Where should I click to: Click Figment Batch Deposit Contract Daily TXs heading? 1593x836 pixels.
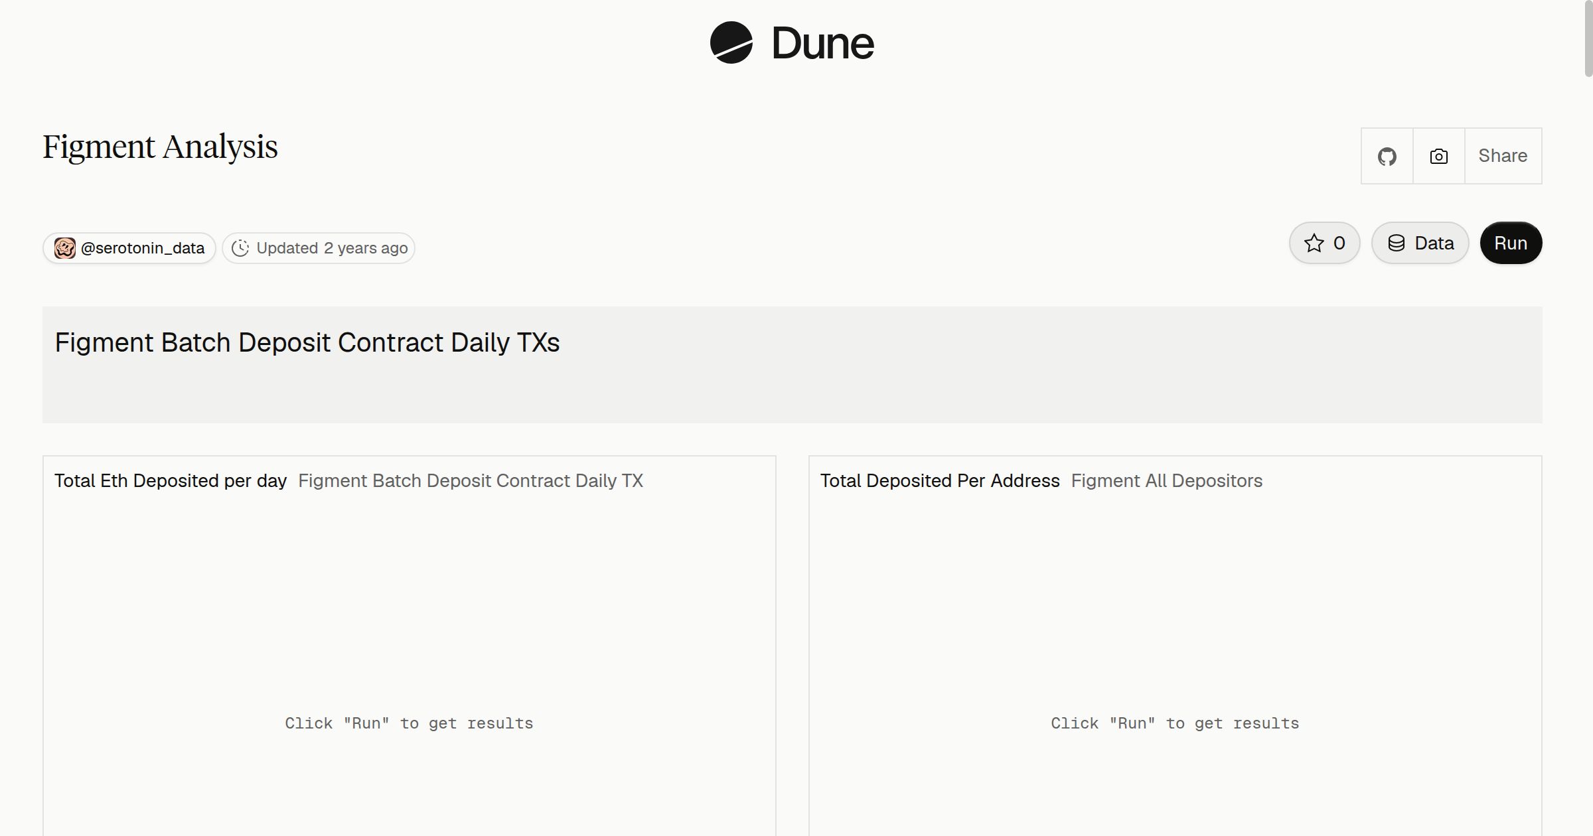307,342
